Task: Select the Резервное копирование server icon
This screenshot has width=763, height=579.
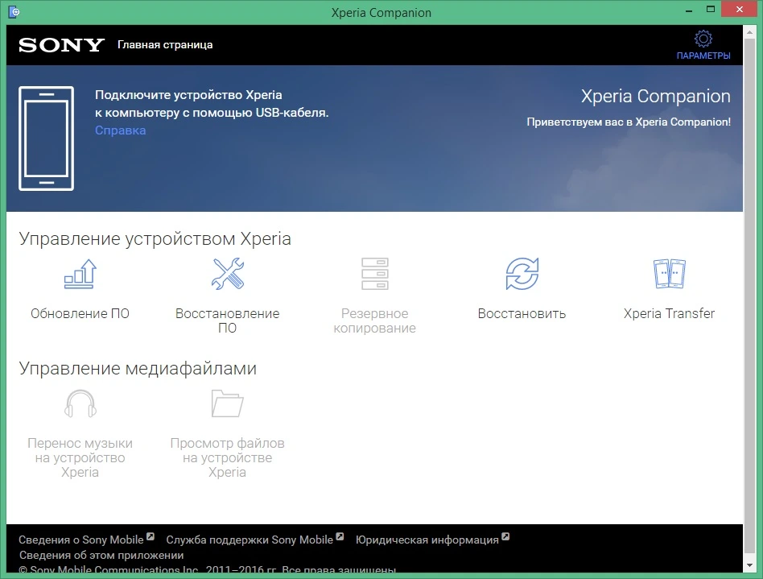Action: pos(375,274)
